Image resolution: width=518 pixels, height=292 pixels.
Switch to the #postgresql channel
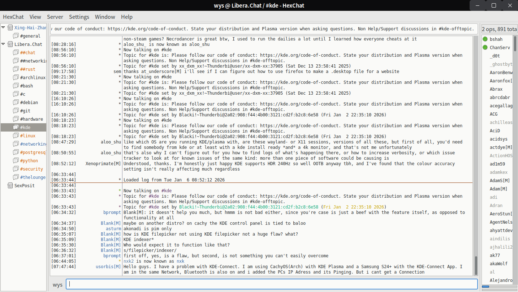[x=33, y=152]
